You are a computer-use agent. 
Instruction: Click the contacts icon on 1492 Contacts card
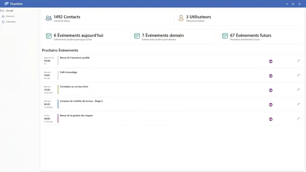click(x=49, y=18)
